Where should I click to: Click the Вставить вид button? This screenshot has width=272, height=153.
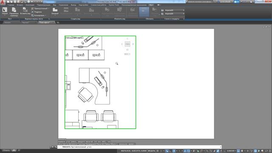click(x=25, y=11)
